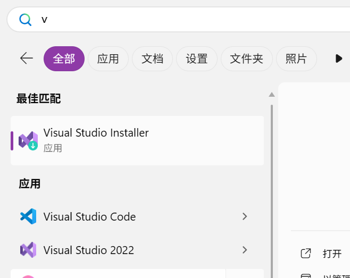Select the 照片 filter tab
Image resolution: width=350 pixels, height=278 pixels.
[296, 59]
